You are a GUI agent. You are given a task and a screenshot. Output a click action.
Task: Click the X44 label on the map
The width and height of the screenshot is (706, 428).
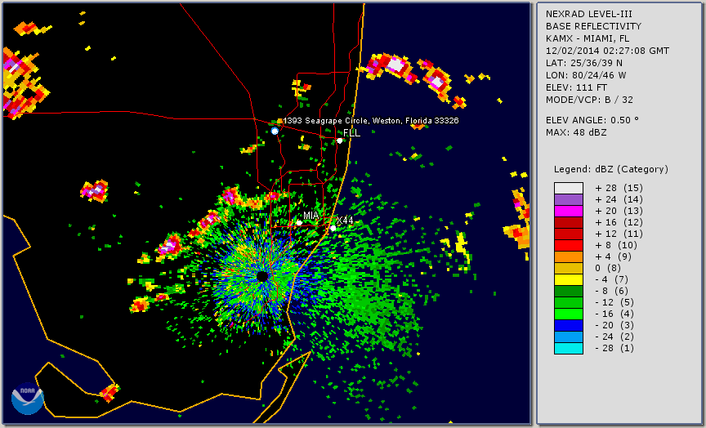345,221
